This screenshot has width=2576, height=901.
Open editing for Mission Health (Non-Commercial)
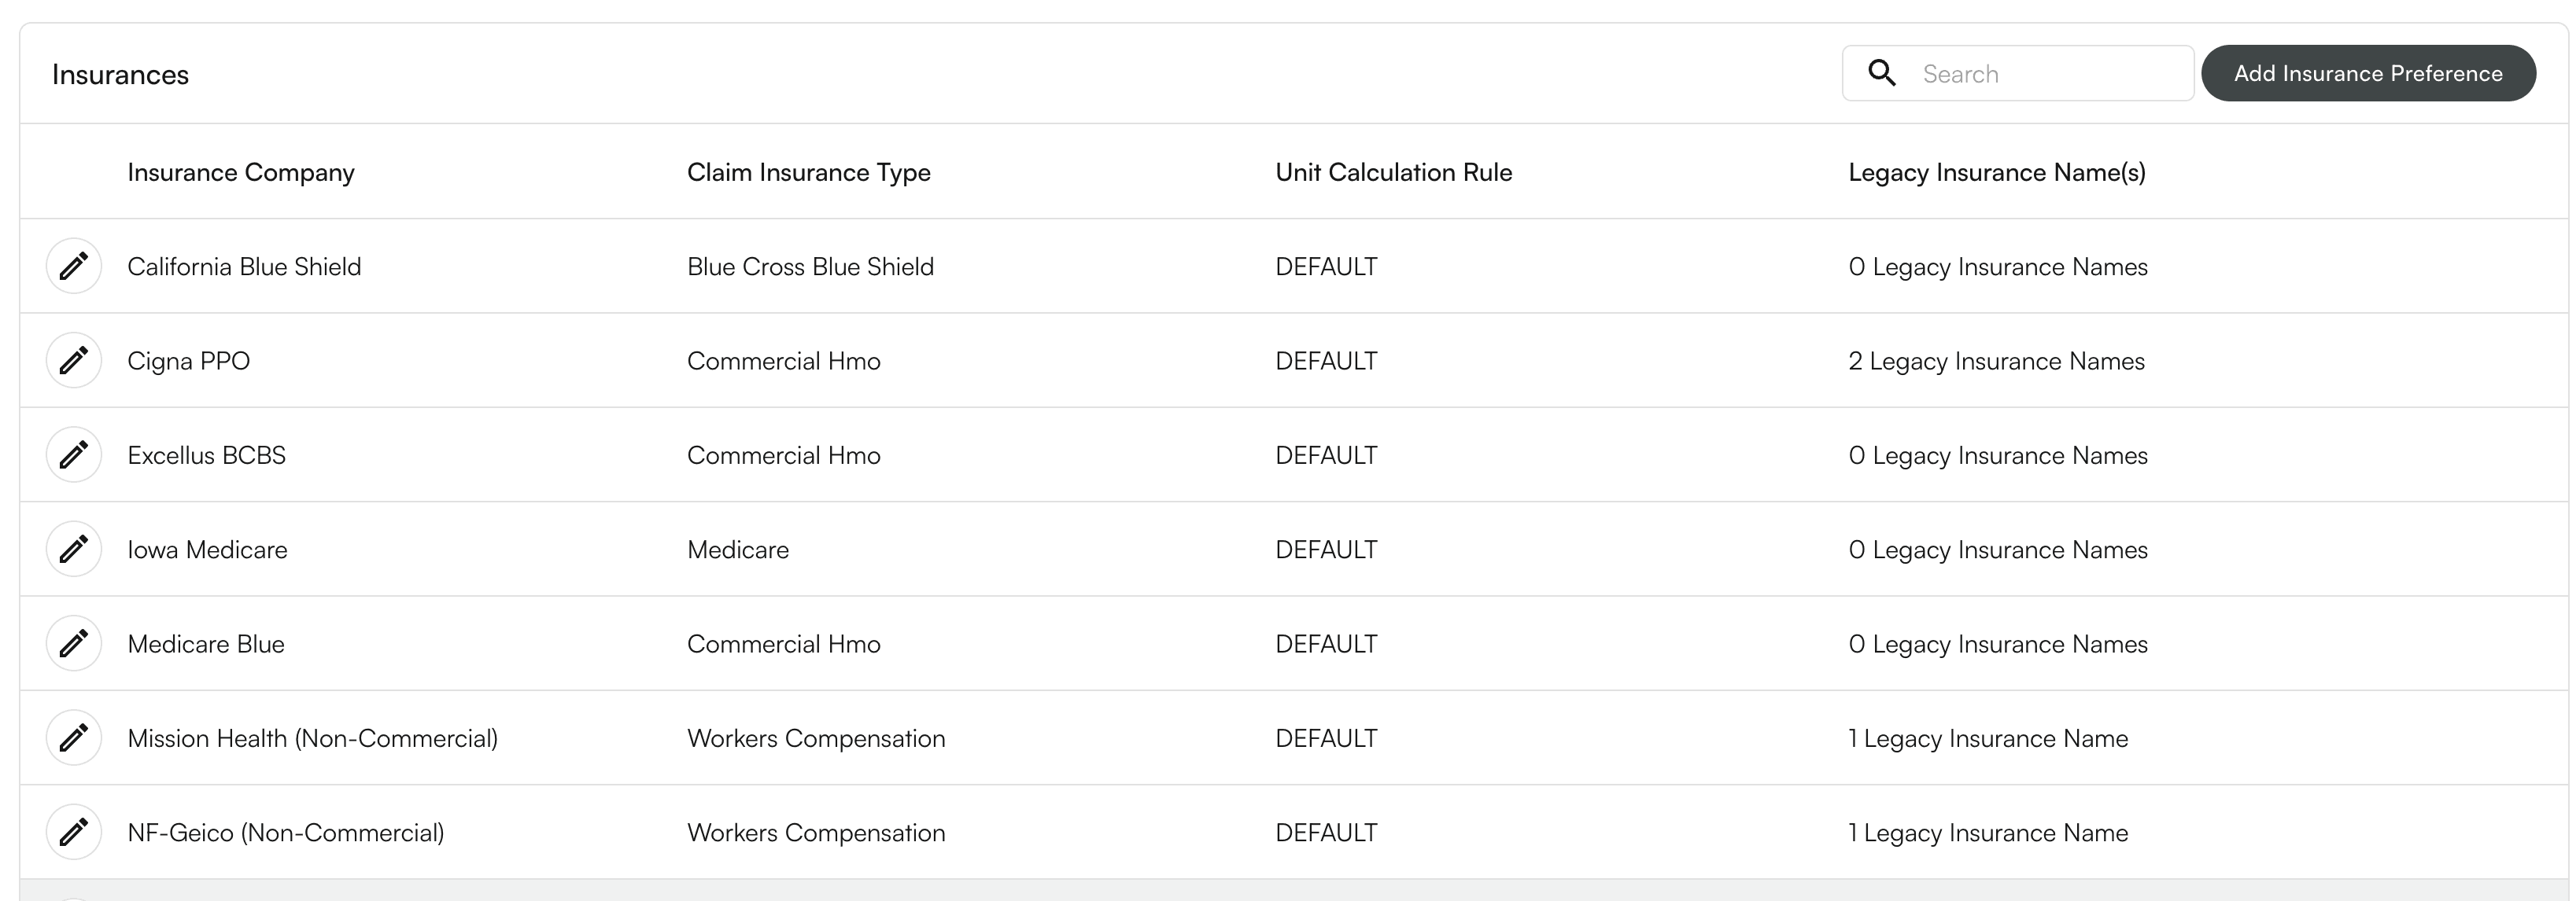click(73, 737)
